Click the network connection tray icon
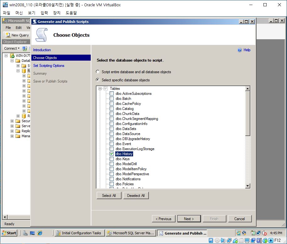 259,233
